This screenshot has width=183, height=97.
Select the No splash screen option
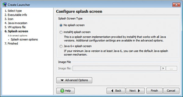[61, 25]
